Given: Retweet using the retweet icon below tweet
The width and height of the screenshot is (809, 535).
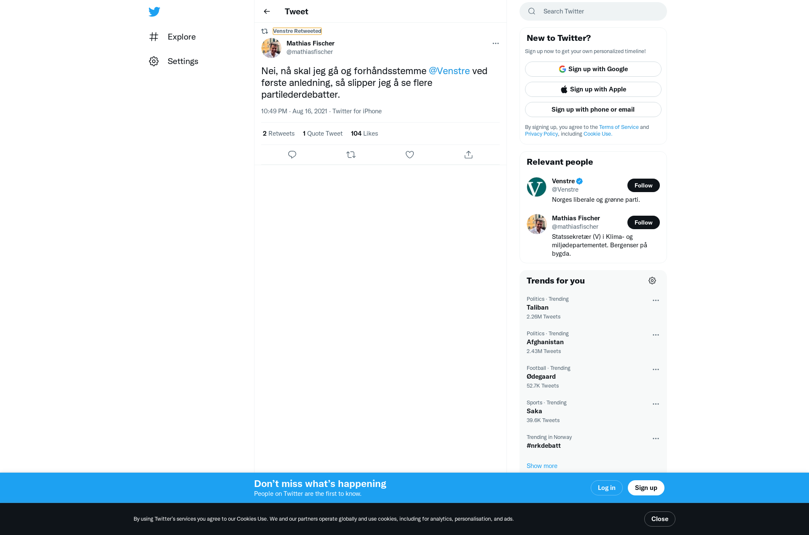Looking at the screenshot, I should [351, 155].
